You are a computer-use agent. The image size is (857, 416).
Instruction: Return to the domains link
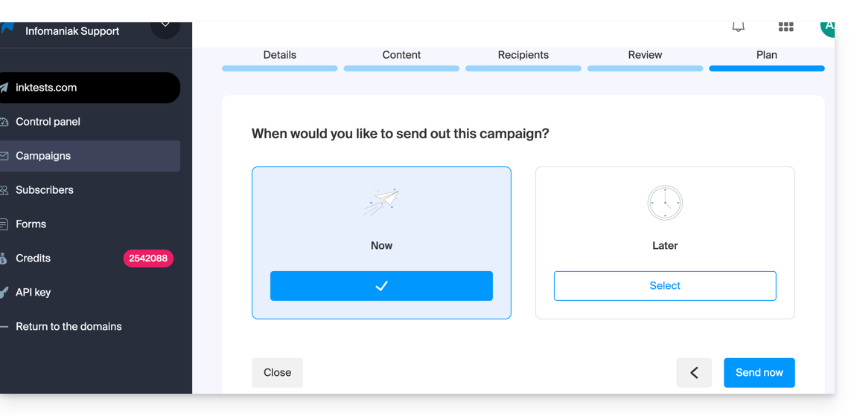click(69, 327)
